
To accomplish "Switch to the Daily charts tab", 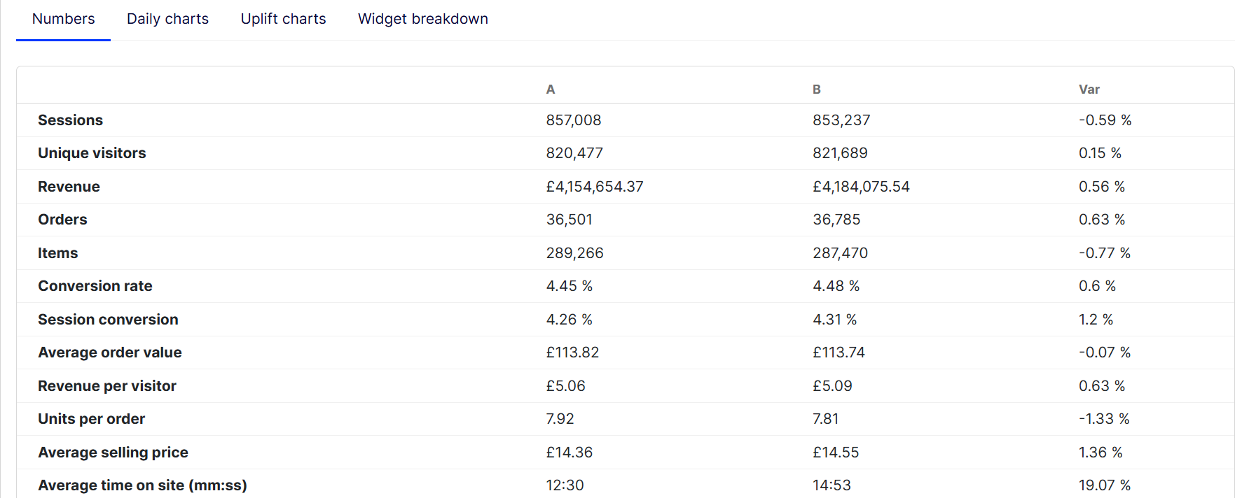I will coord(167,19).
